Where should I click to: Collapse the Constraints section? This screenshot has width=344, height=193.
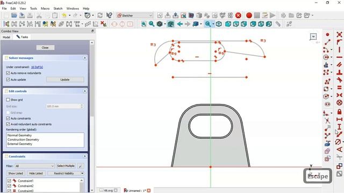[x=85, y=157]
